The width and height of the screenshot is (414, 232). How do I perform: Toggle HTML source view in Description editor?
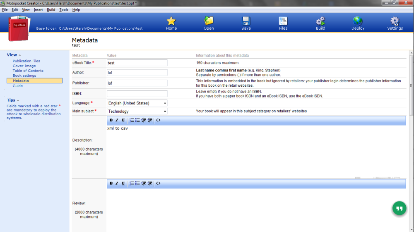[x=158, y=120]
